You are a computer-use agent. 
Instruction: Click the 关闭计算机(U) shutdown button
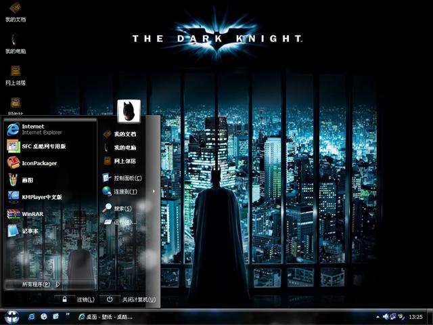(128, 299)
